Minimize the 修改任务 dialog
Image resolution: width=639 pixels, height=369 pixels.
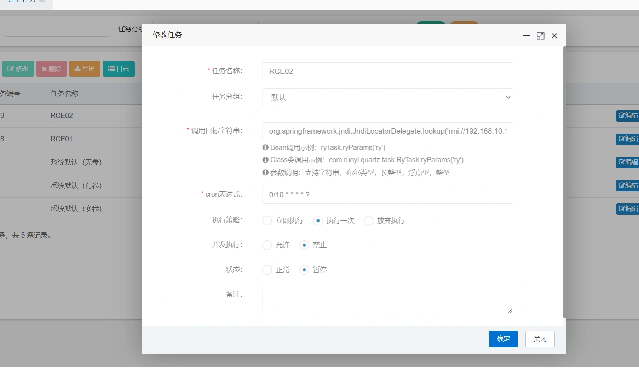(526, 36)
